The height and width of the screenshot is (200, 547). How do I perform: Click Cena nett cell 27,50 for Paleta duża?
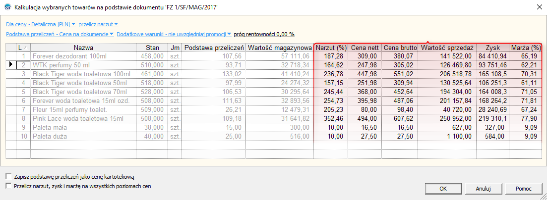[x=364, y=136]
